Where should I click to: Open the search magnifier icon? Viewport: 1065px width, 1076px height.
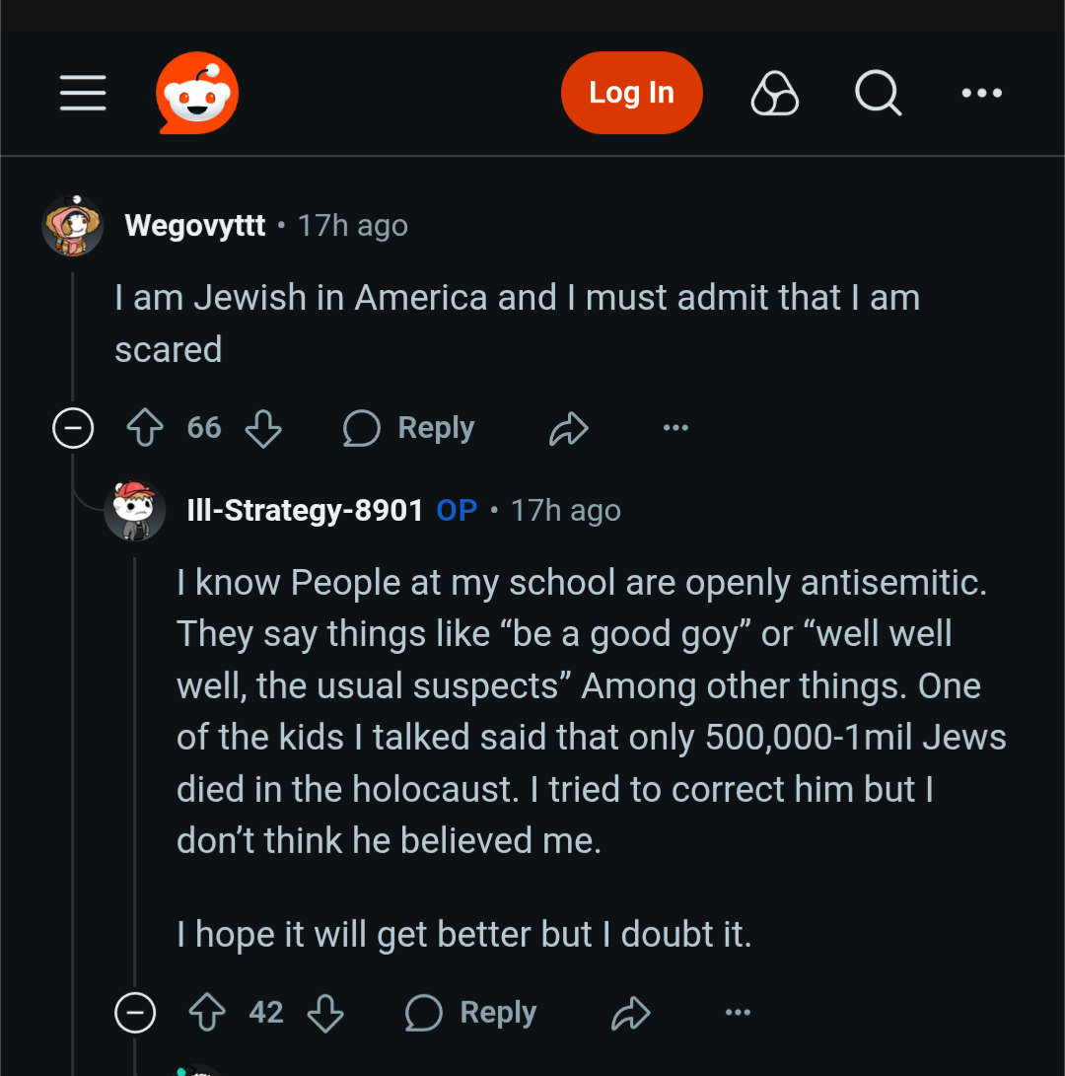[x=877, y=94]
